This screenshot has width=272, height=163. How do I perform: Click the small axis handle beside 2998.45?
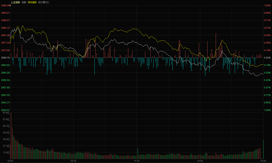[x=10, y=6]
